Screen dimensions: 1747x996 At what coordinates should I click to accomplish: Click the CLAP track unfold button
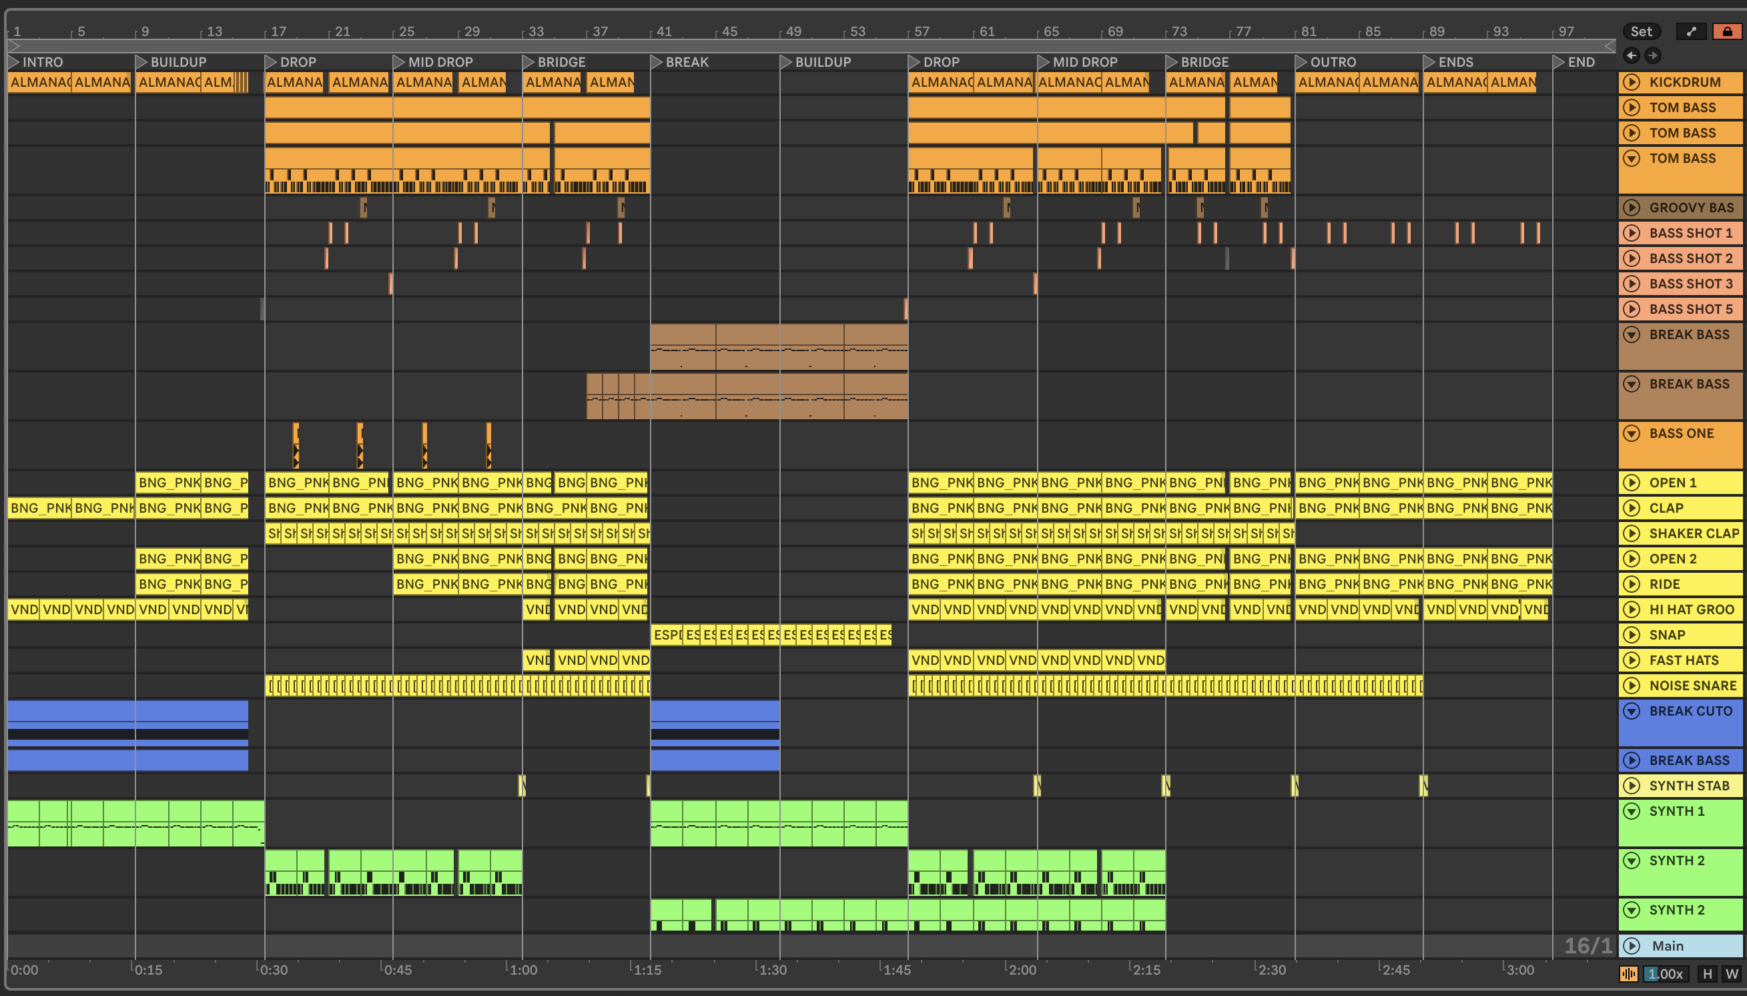click(x=1632, y=507)
